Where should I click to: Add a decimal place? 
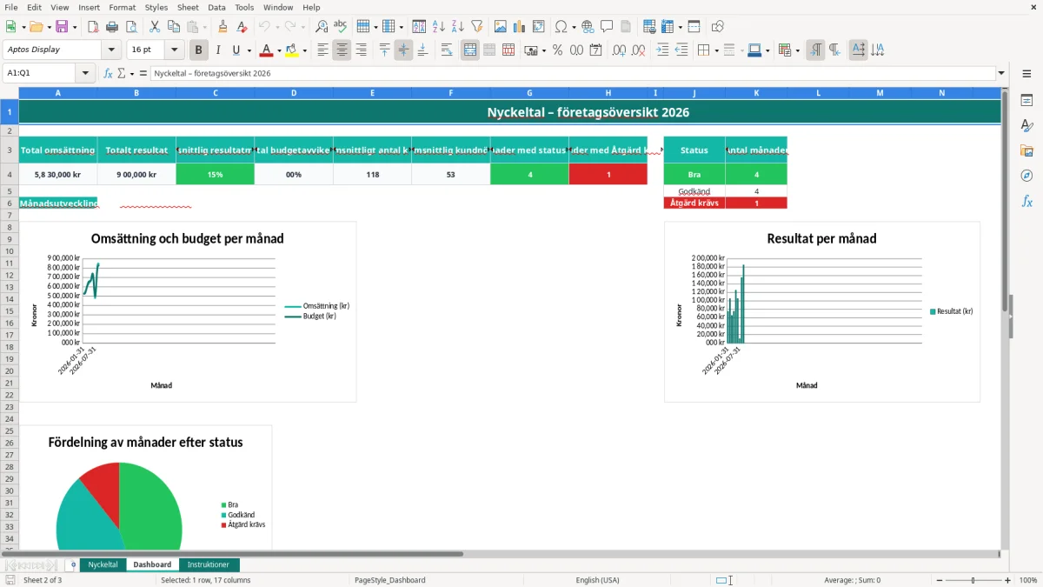coord(619,50)
